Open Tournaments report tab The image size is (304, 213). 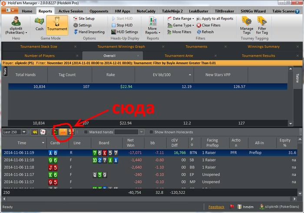pos(196,47)
